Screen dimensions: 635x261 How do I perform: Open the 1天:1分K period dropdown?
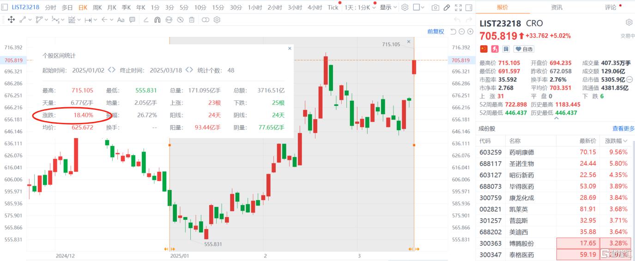click(360, 7)
